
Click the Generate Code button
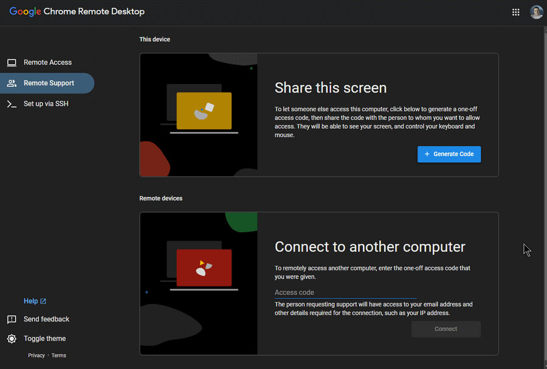(449, 154)
